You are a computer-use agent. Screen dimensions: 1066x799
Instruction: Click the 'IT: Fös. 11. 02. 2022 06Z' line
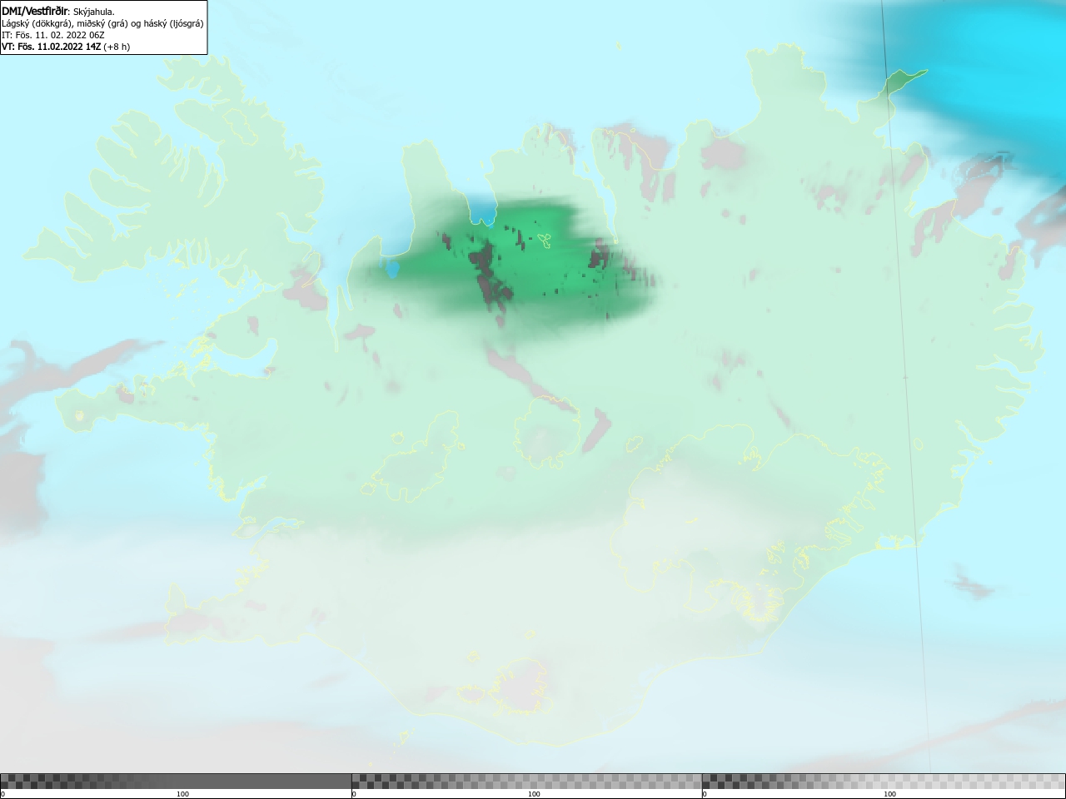point(52,35)
